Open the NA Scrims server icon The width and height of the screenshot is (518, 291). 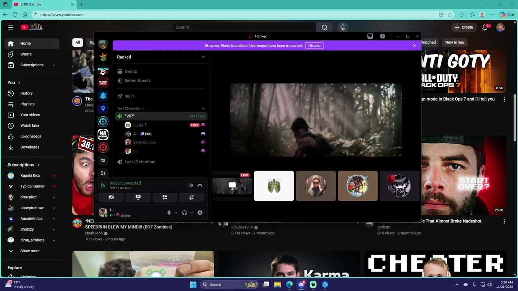[103, 134]
